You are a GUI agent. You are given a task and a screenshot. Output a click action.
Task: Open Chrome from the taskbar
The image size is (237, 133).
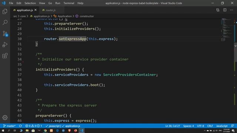pyautogui.click(x=45, y=130)
